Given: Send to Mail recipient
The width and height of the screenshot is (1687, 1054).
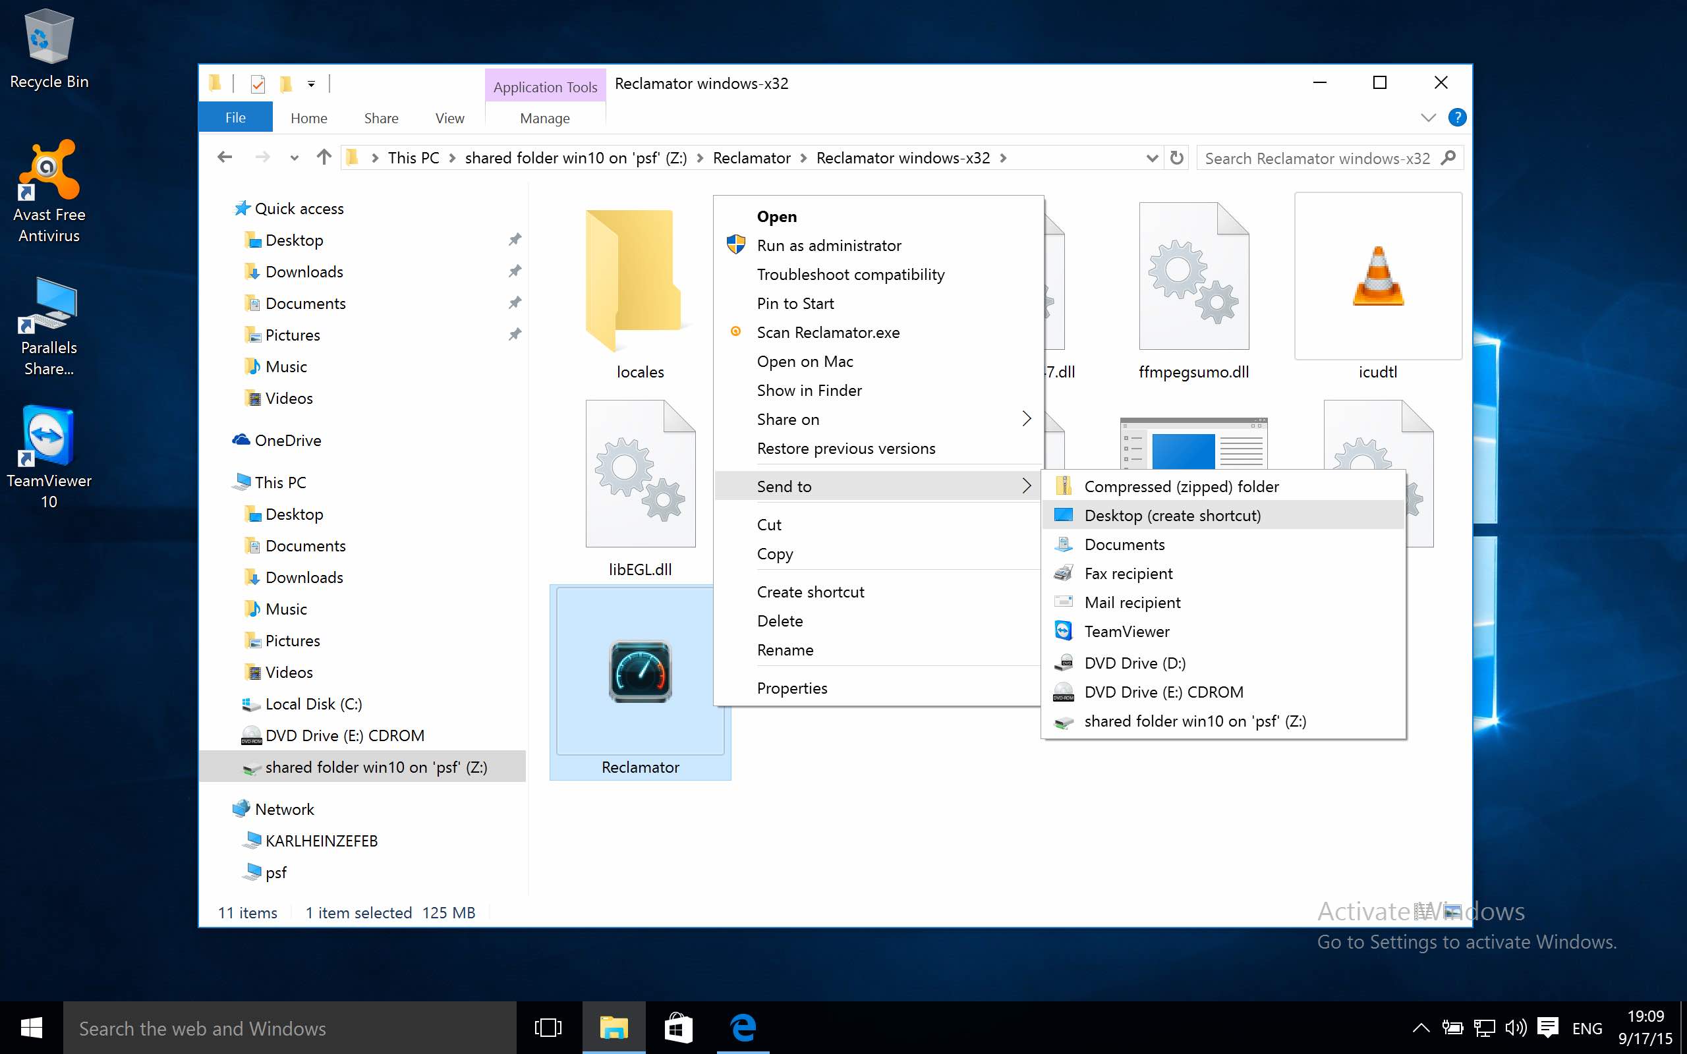Looking at the screenshot, I should coord(1222,602).
